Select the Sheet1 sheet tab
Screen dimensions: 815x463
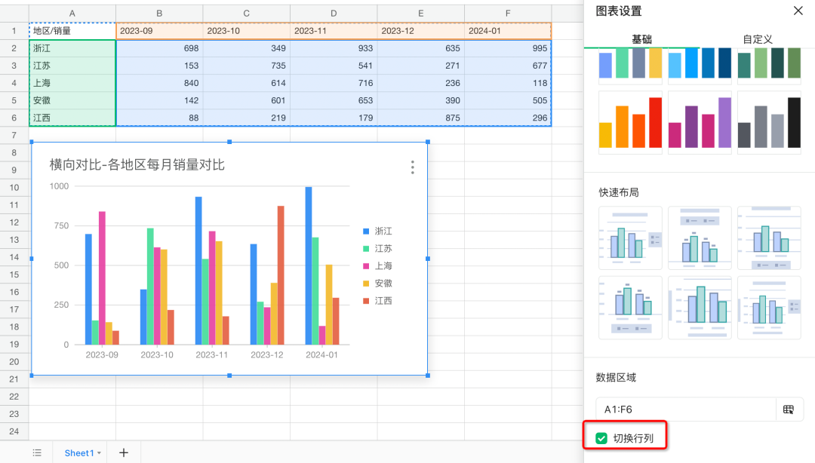(79, 453)
